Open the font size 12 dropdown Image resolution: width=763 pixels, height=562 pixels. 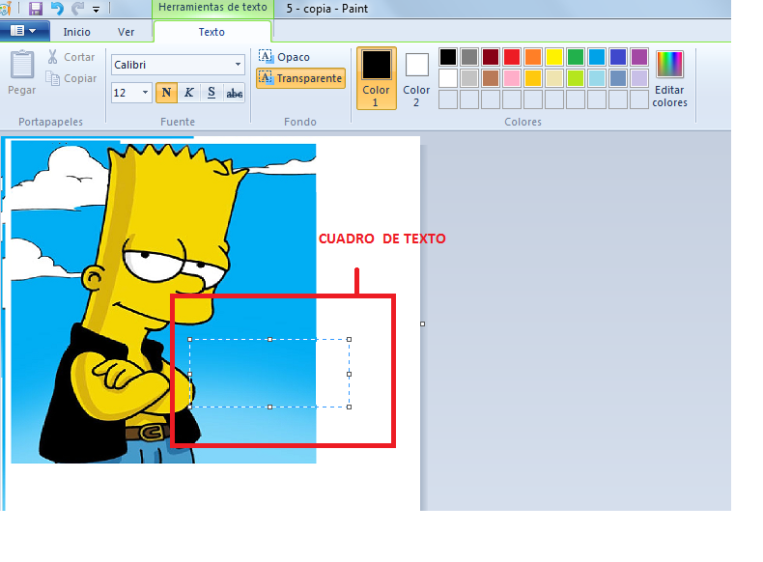click(145, 93)
